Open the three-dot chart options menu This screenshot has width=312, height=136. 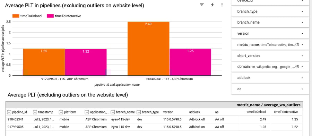pos(222,5)
